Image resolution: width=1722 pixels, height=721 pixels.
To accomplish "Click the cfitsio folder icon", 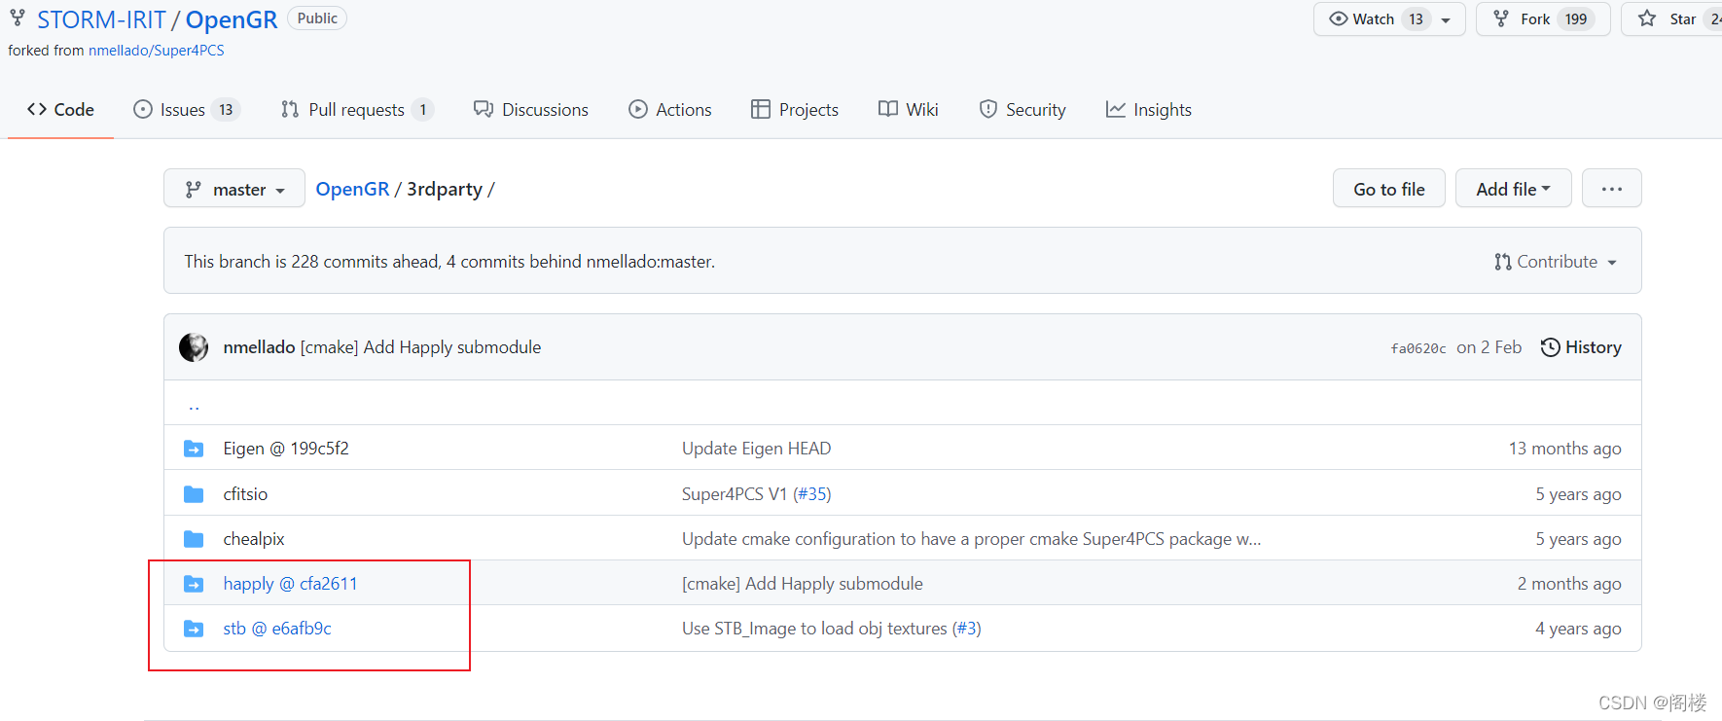I will 194,494.
